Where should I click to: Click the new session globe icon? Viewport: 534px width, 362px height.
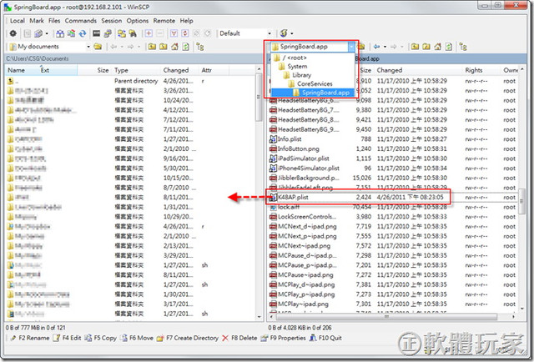pyautogui.click(x=284, y=33)
